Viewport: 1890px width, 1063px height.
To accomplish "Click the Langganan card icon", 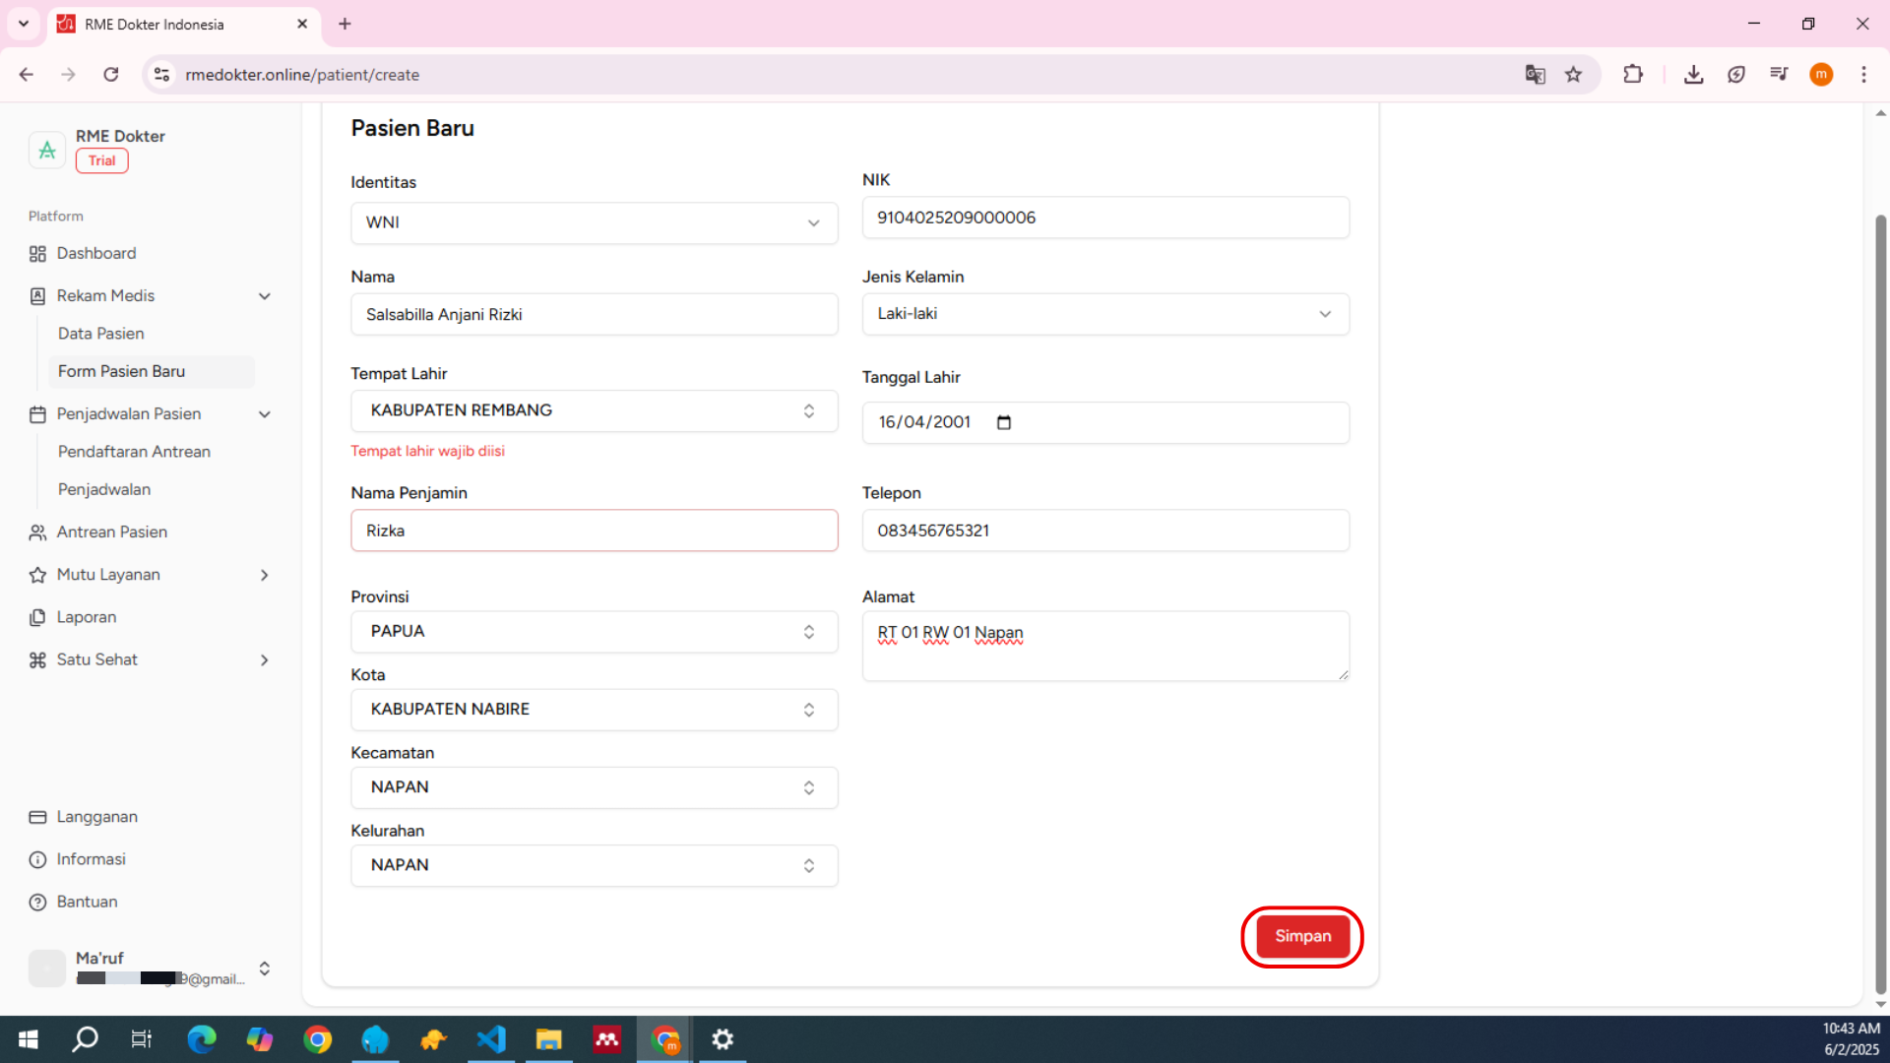I will point(37,817).
